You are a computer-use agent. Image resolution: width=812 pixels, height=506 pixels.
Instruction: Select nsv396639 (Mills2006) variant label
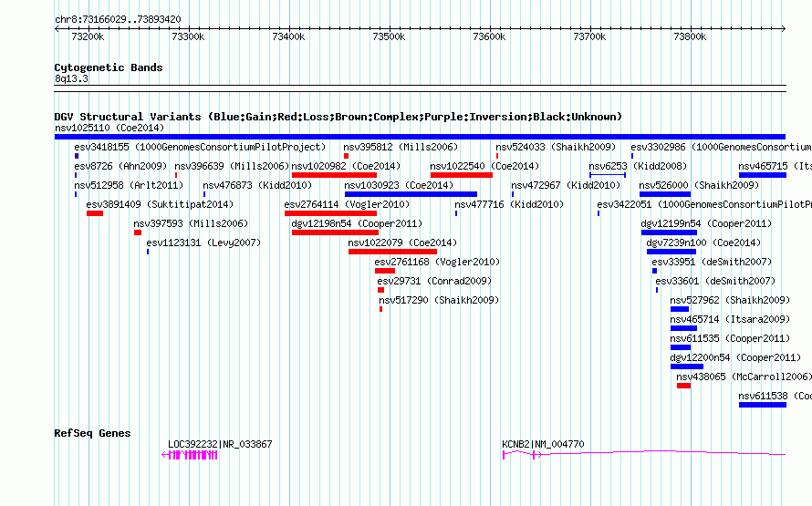pos(232,166)
